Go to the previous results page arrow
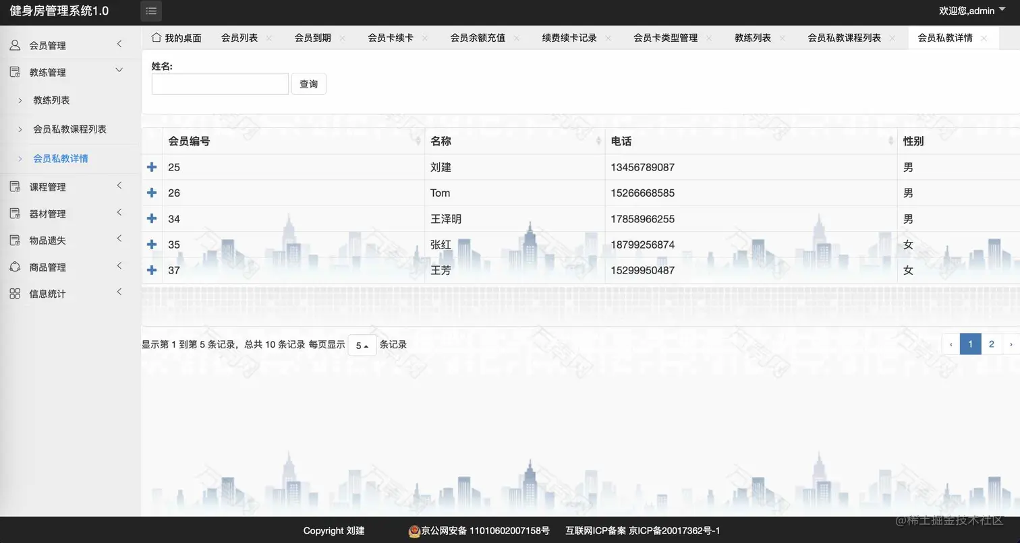This screenshot has height=543, width=1020. [951, 344]
